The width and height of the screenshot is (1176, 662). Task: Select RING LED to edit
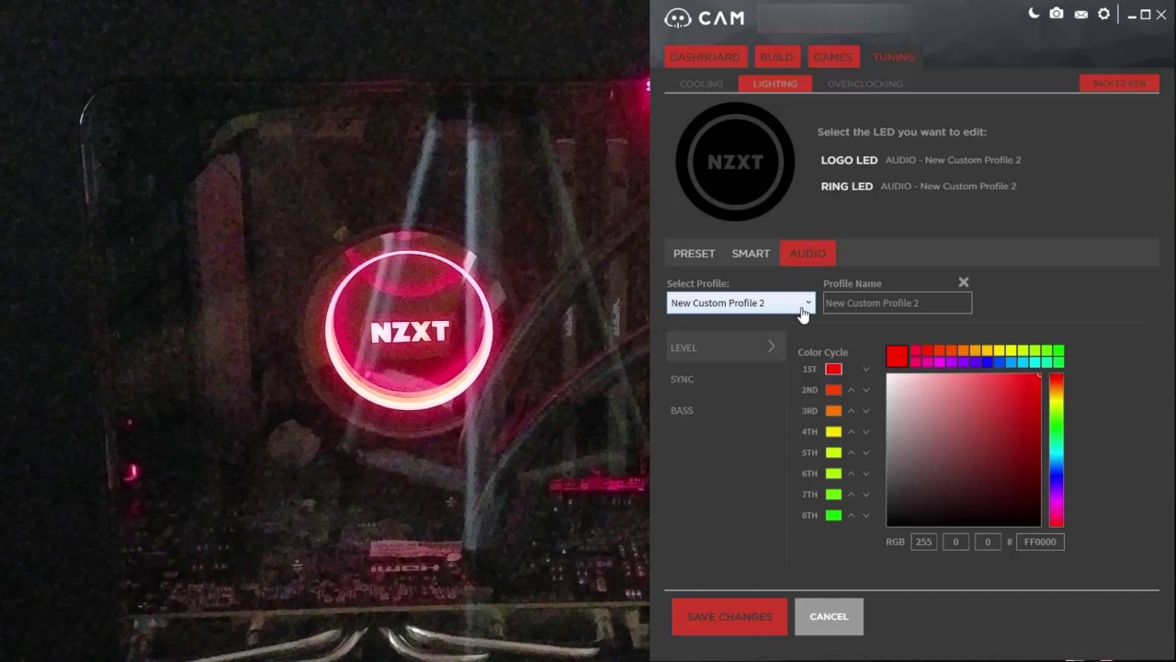[x=846, y=186]
